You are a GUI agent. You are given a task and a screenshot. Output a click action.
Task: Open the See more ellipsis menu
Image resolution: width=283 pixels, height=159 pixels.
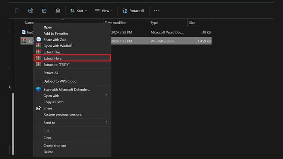coord(156,11)
